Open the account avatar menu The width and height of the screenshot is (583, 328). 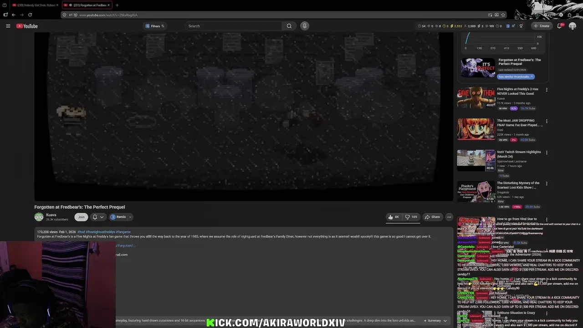pyautogui.click(x=573, y=26)
